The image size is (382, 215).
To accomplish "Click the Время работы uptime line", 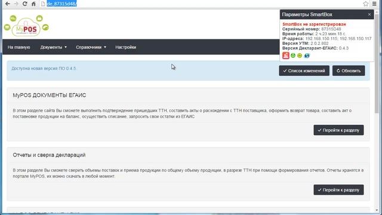I will point(314,33).
